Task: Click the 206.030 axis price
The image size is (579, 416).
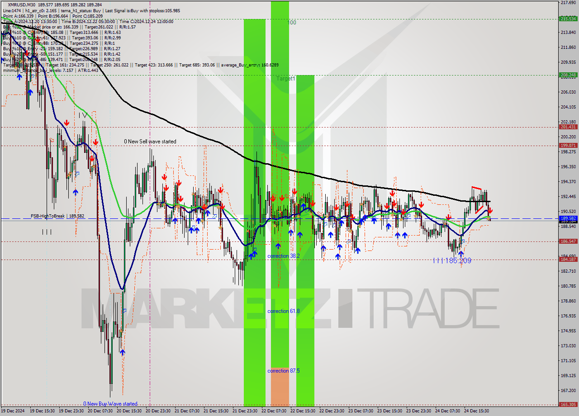Action: (x=568, y=92)
